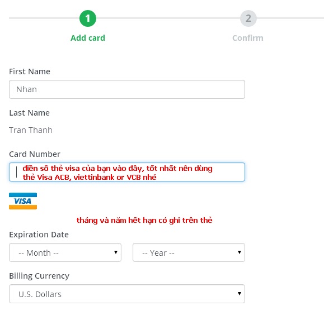Click the Visa card logo
Screen dimensions: 324x320
23,201
